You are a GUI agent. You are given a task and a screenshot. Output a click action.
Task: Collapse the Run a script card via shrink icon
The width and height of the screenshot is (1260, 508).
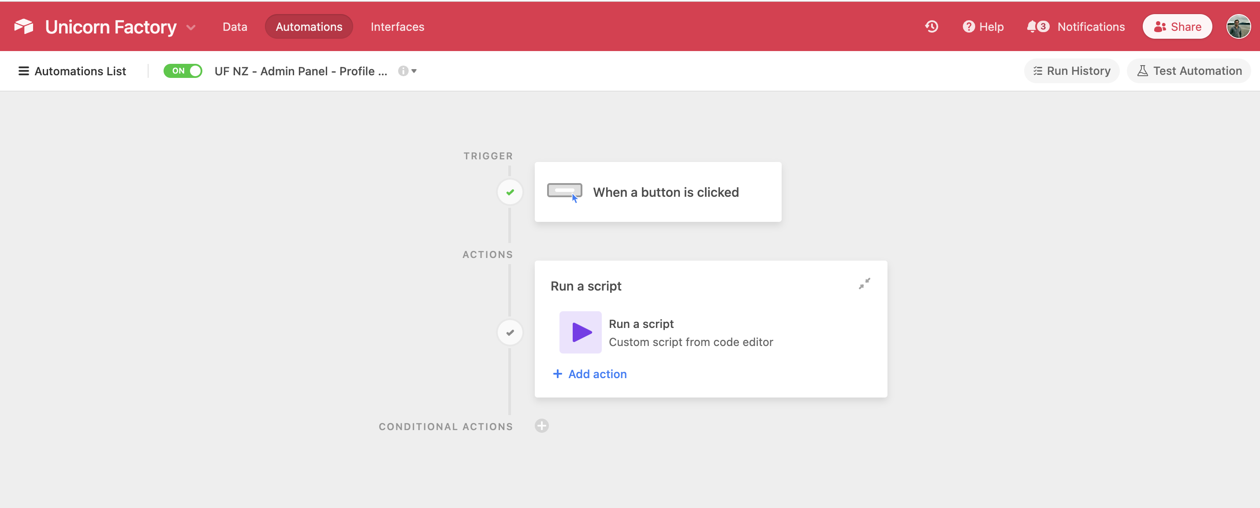864,283
